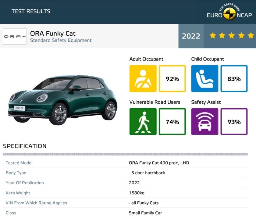Click the 74% Vulnerable Road Users score box
Screen dimensions: 256x219
[172, 121]
